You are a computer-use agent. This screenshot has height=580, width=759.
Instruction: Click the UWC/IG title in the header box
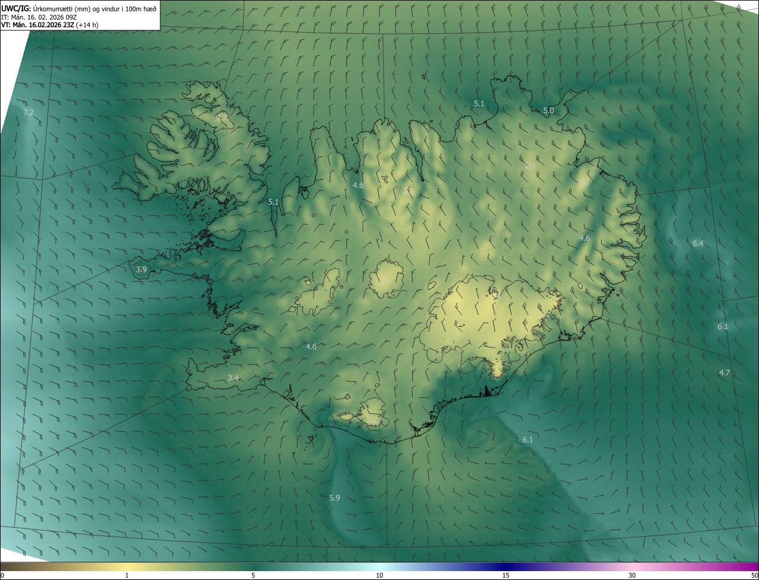tap(16, 8)
